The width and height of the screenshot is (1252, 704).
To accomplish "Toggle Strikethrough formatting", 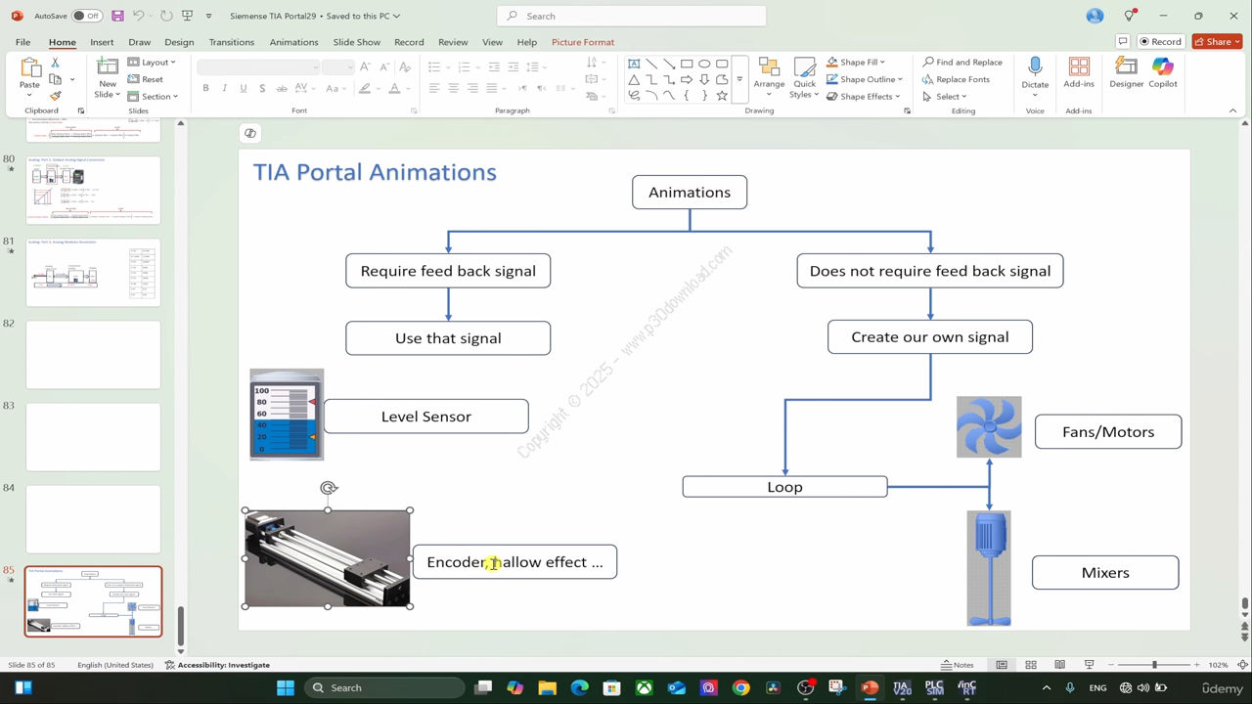I will tap(282, 88).
